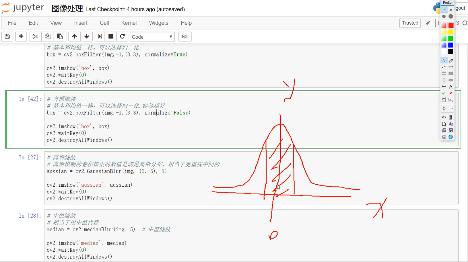Undo the last annotation stroke
Image resolution: width=468 pixels, height=262 pixels.
[443, 117]
